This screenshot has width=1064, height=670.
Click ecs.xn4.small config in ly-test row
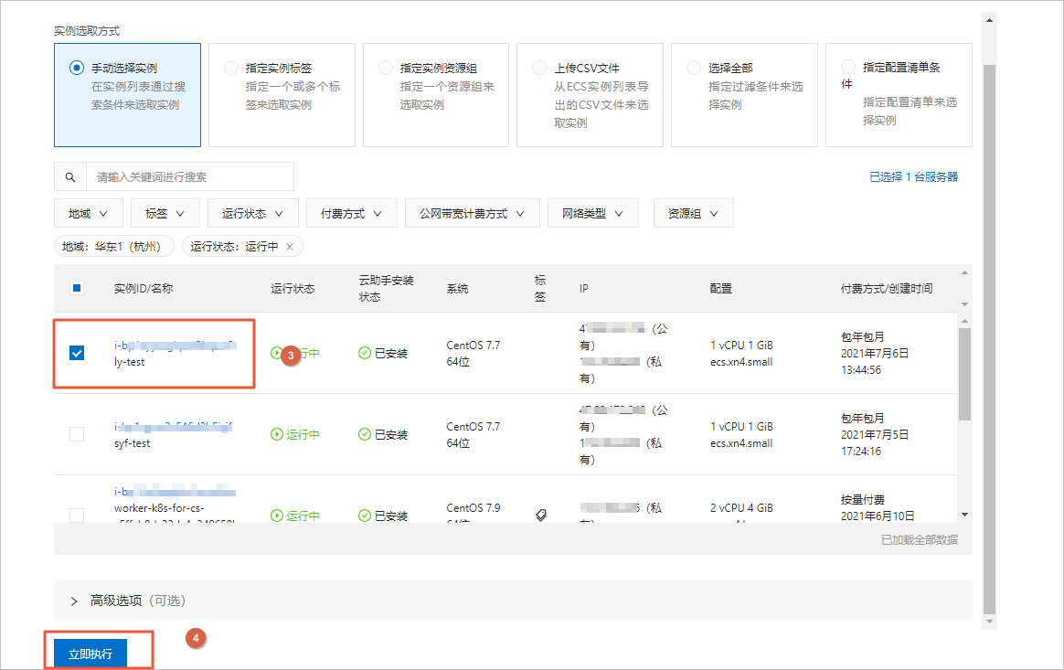click(x=741, y=362)
